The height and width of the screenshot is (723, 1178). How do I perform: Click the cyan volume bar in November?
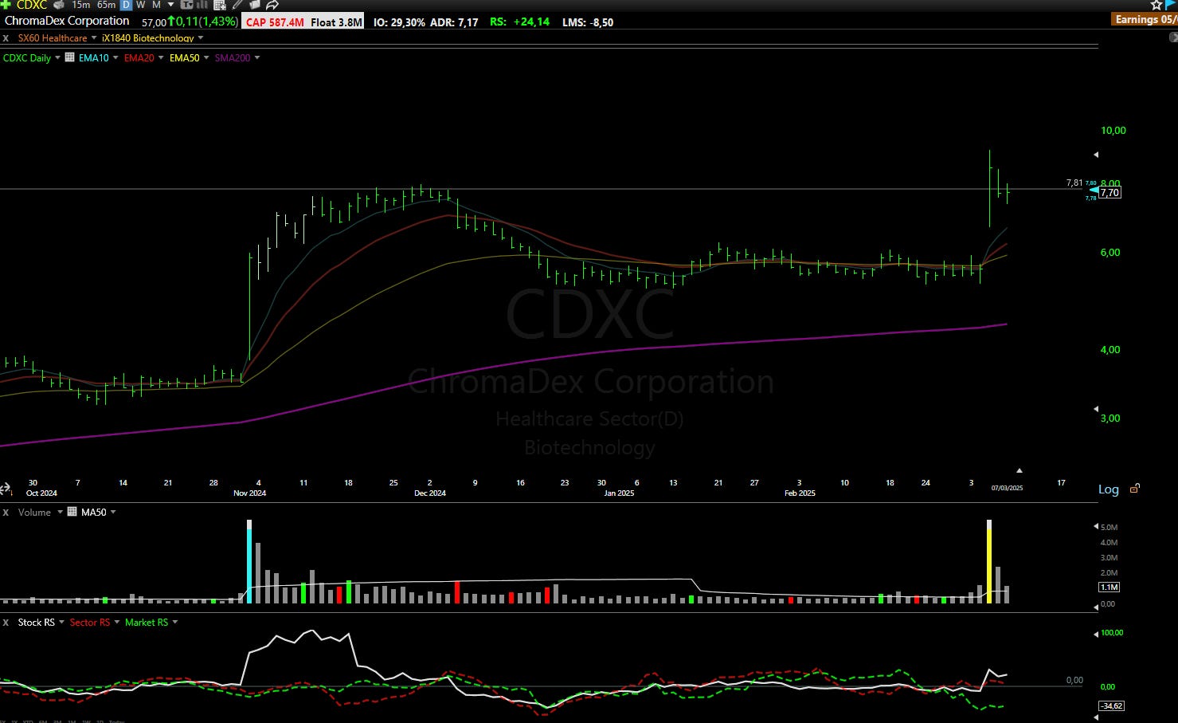click(x=249, y=562)
